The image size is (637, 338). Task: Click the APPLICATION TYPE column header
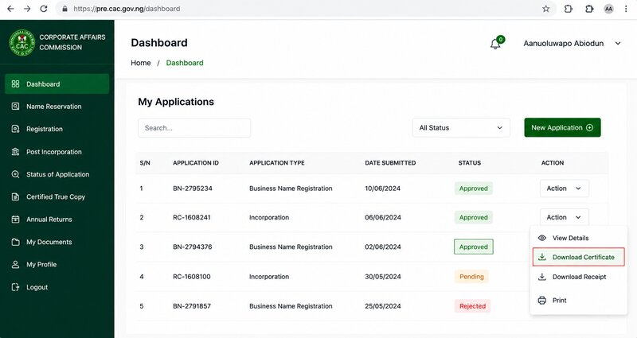(277, 163)
